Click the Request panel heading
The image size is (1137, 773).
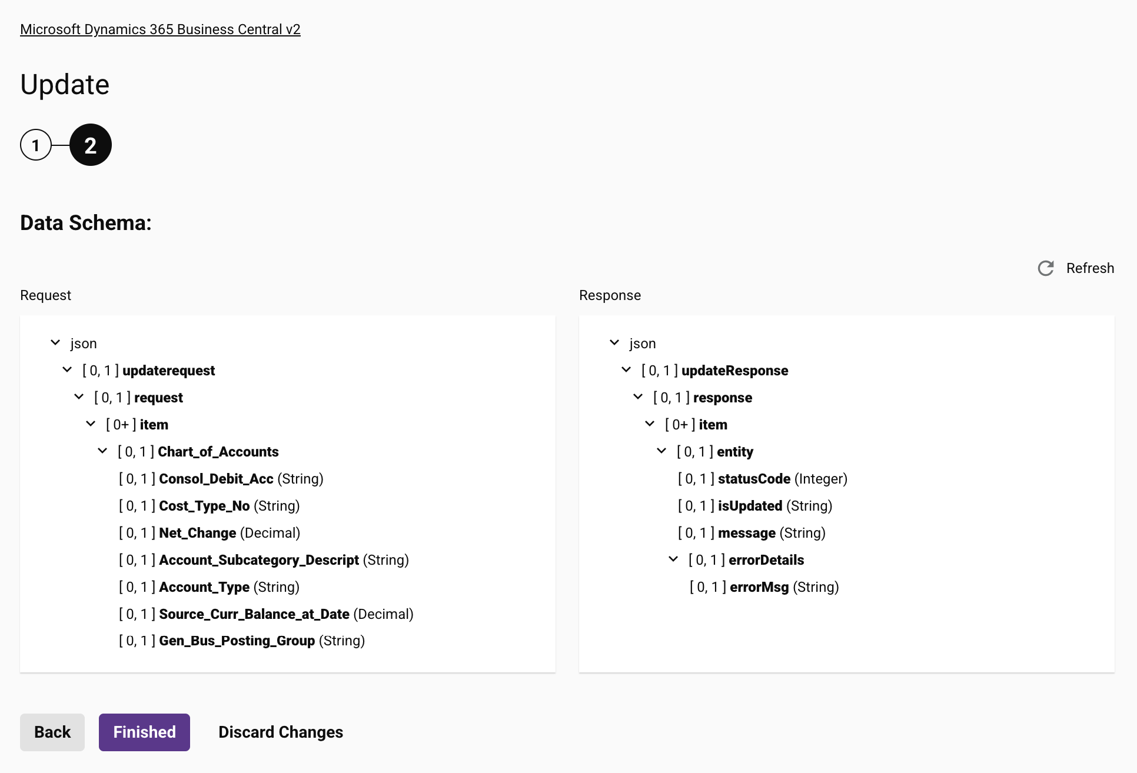click(45, 295)
